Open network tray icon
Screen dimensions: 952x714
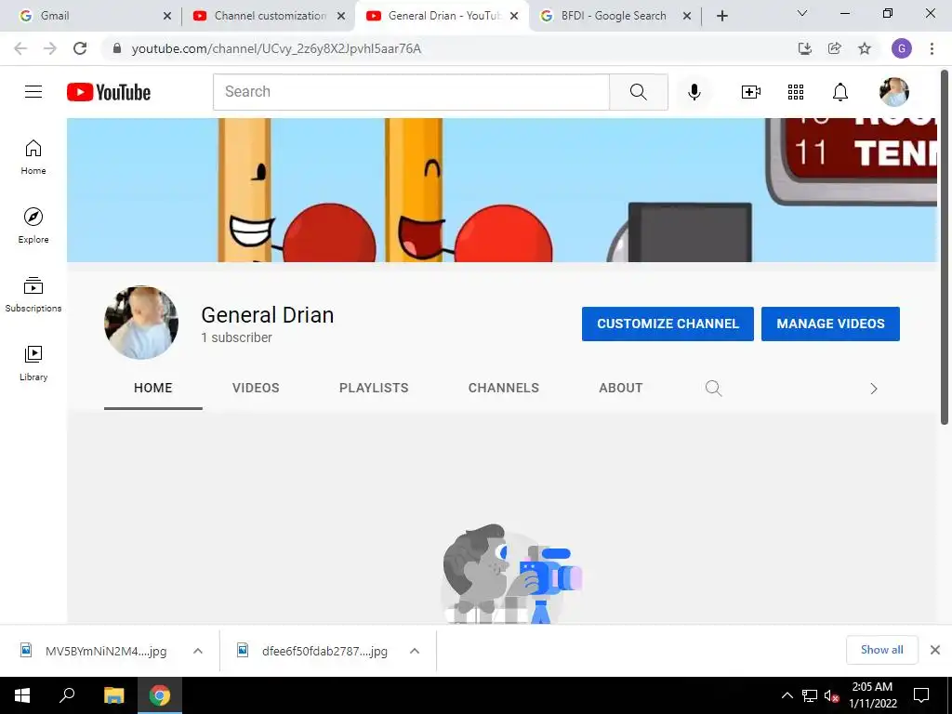point(810,695)
